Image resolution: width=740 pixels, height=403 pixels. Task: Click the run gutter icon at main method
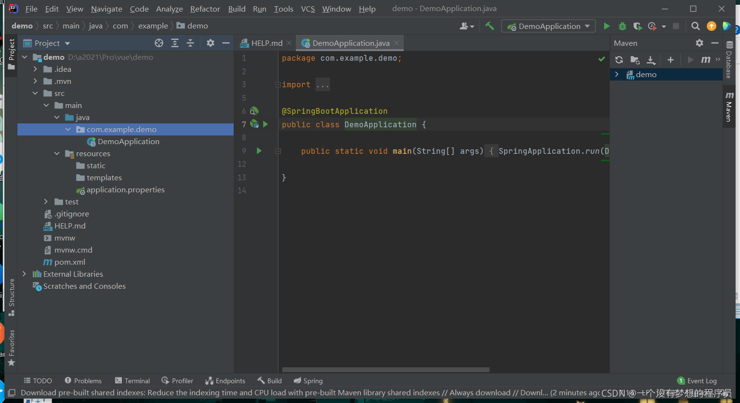click(259, 151)
